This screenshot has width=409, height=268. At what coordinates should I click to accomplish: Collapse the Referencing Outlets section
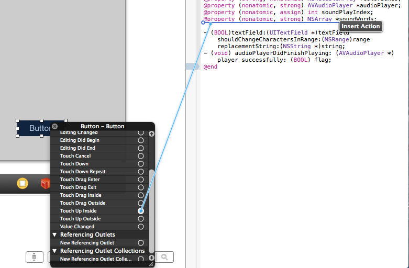click(55, 235)
